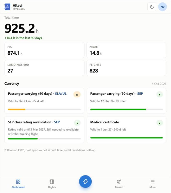Image resolution: width=171 pixels, height=193 pixels.
Task: Open the NIGHT 14.8 h stat card
Action: click(x=126, y=50)
